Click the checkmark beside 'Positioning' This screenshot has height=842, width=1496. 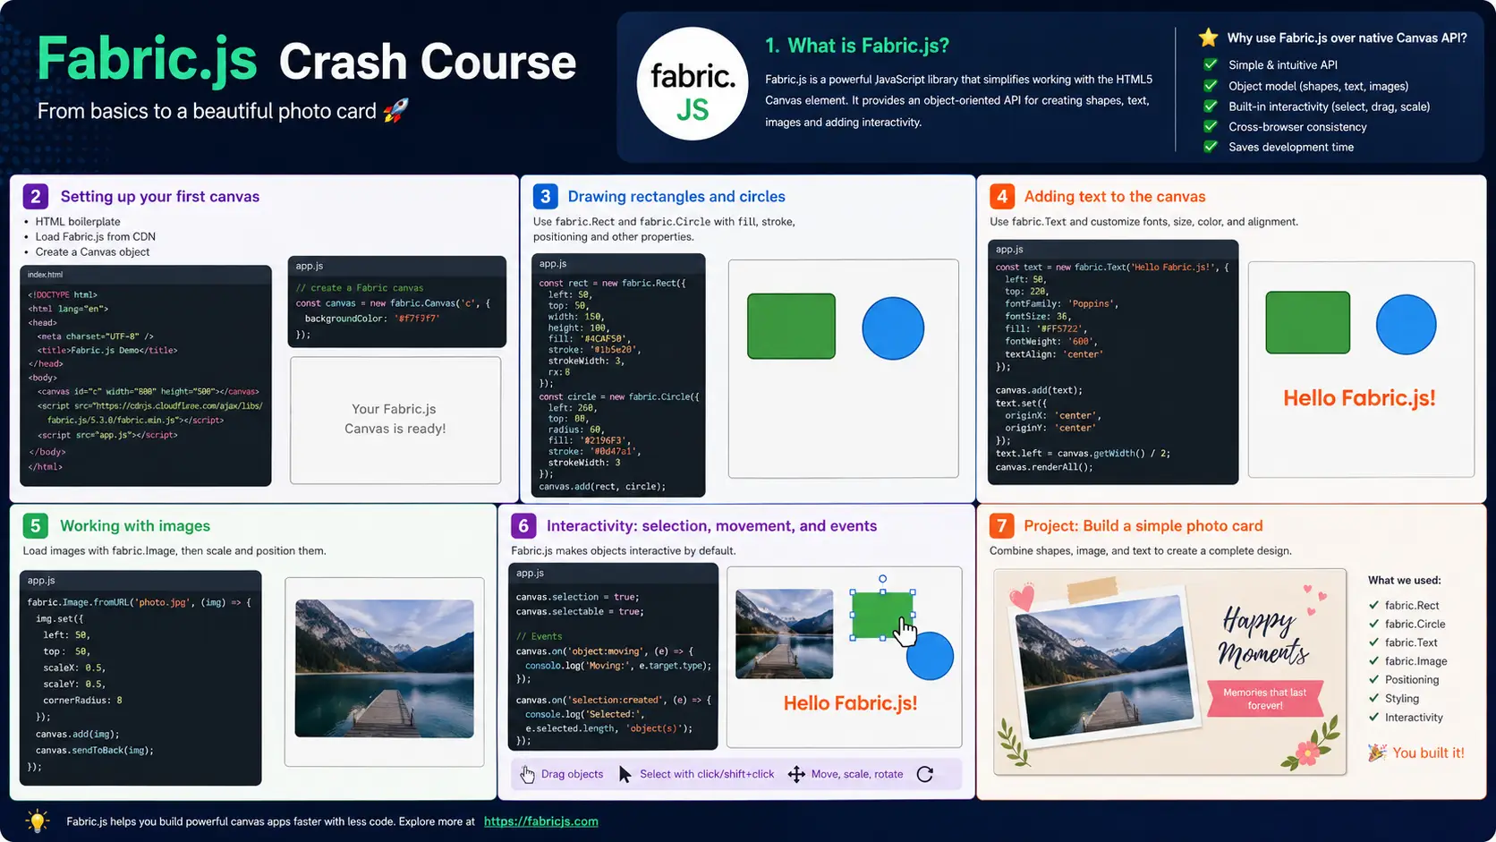pyautogui.click(x=1373, y=679)
